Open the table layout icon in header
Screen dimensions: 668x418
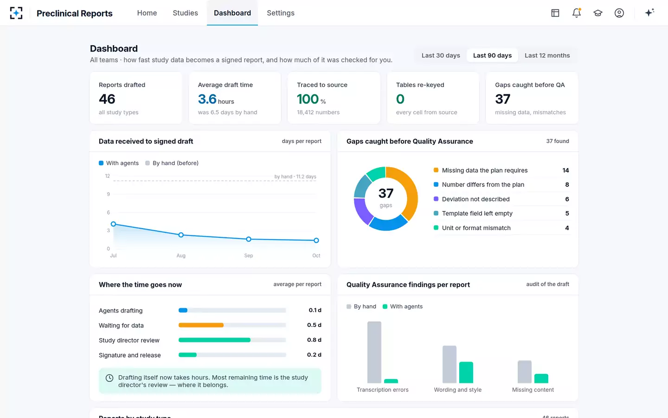tap(555, 13)
